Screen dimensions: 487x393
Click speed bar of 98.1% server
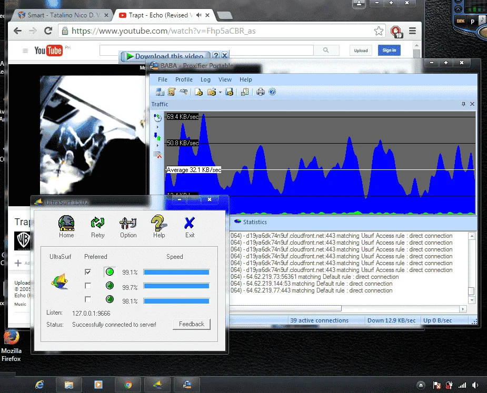176,301
